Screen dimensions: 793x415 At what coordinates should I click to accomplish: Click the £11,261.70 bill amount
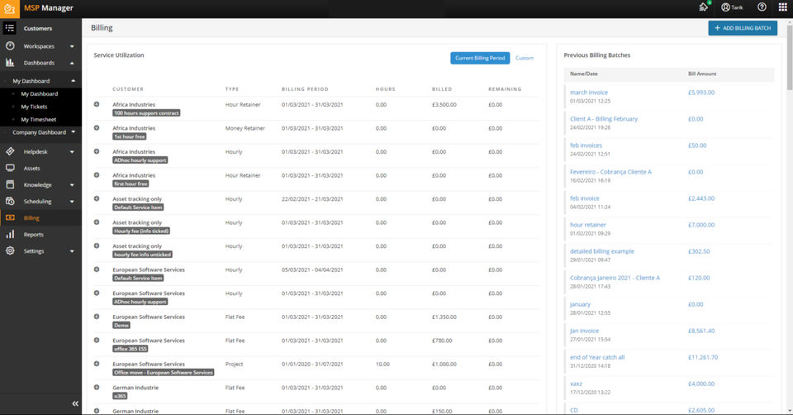[x=703, y=357]
